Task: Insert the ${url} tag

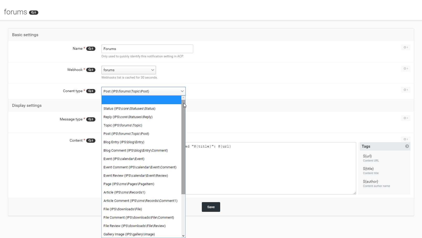Action: pos(367,156)
